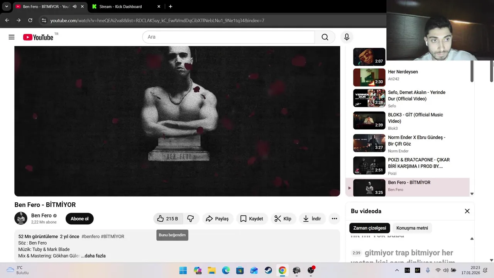Start voice search with microphone icon
Image resolution: width=494 pixels, height=278 pixels.
click(x=347, y=37)
